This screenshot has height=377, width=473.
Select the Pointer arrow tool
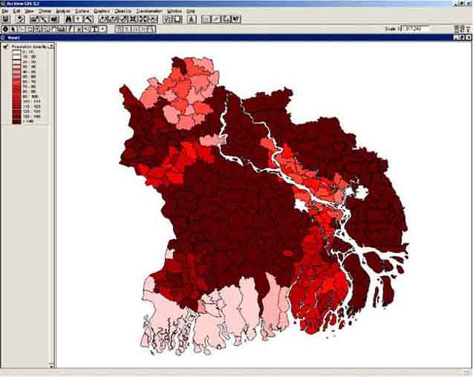tap(14, 29)
